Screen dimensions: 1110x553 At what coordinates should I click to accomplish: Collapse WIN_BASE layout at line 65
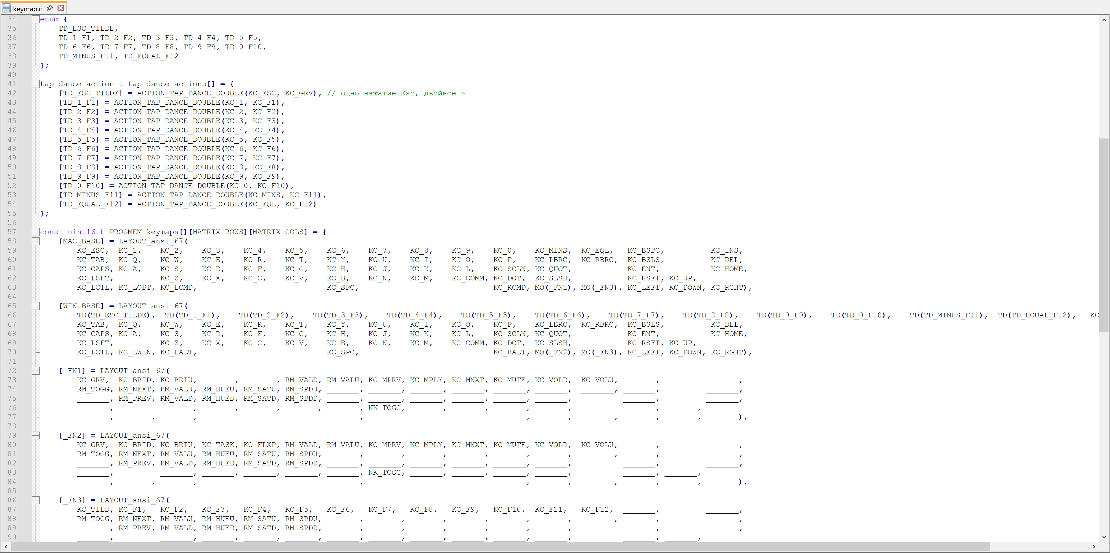pos(35,306)
